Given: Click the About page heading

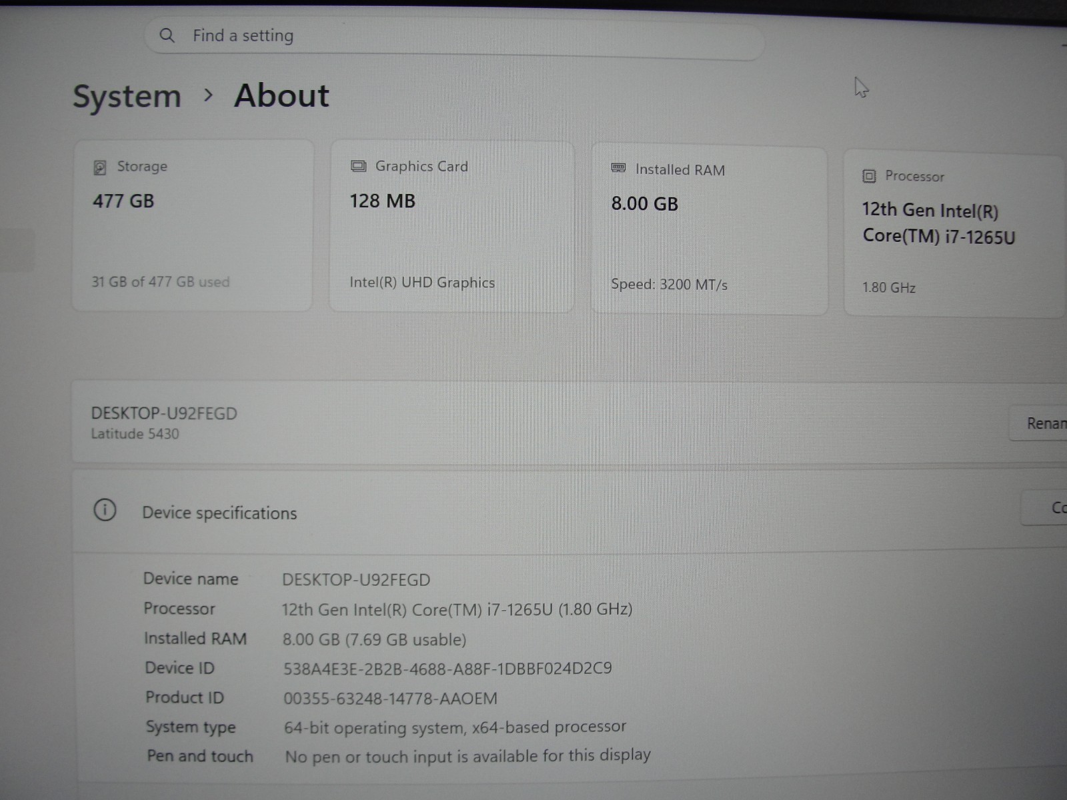Looking at the screenshot, I should pos(281,95).
